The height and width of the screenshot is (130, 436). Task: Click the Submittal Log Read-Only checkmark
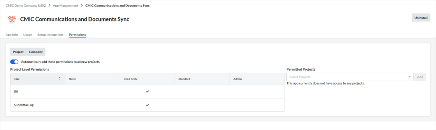point(147,105)
